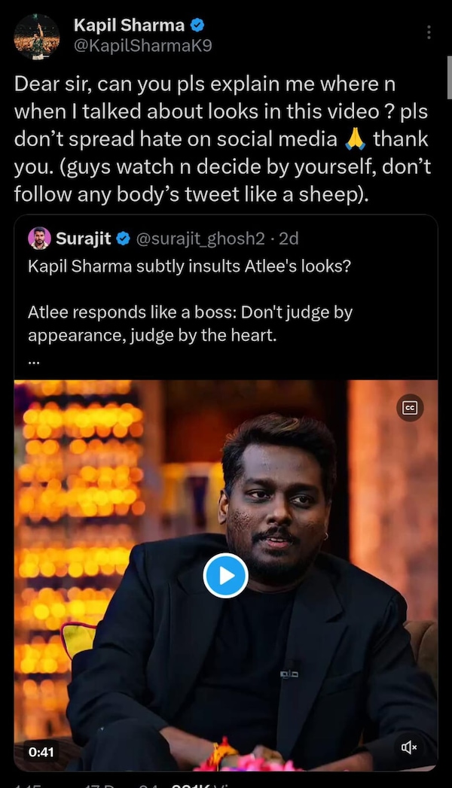Click the blue play button on the video

226,577
